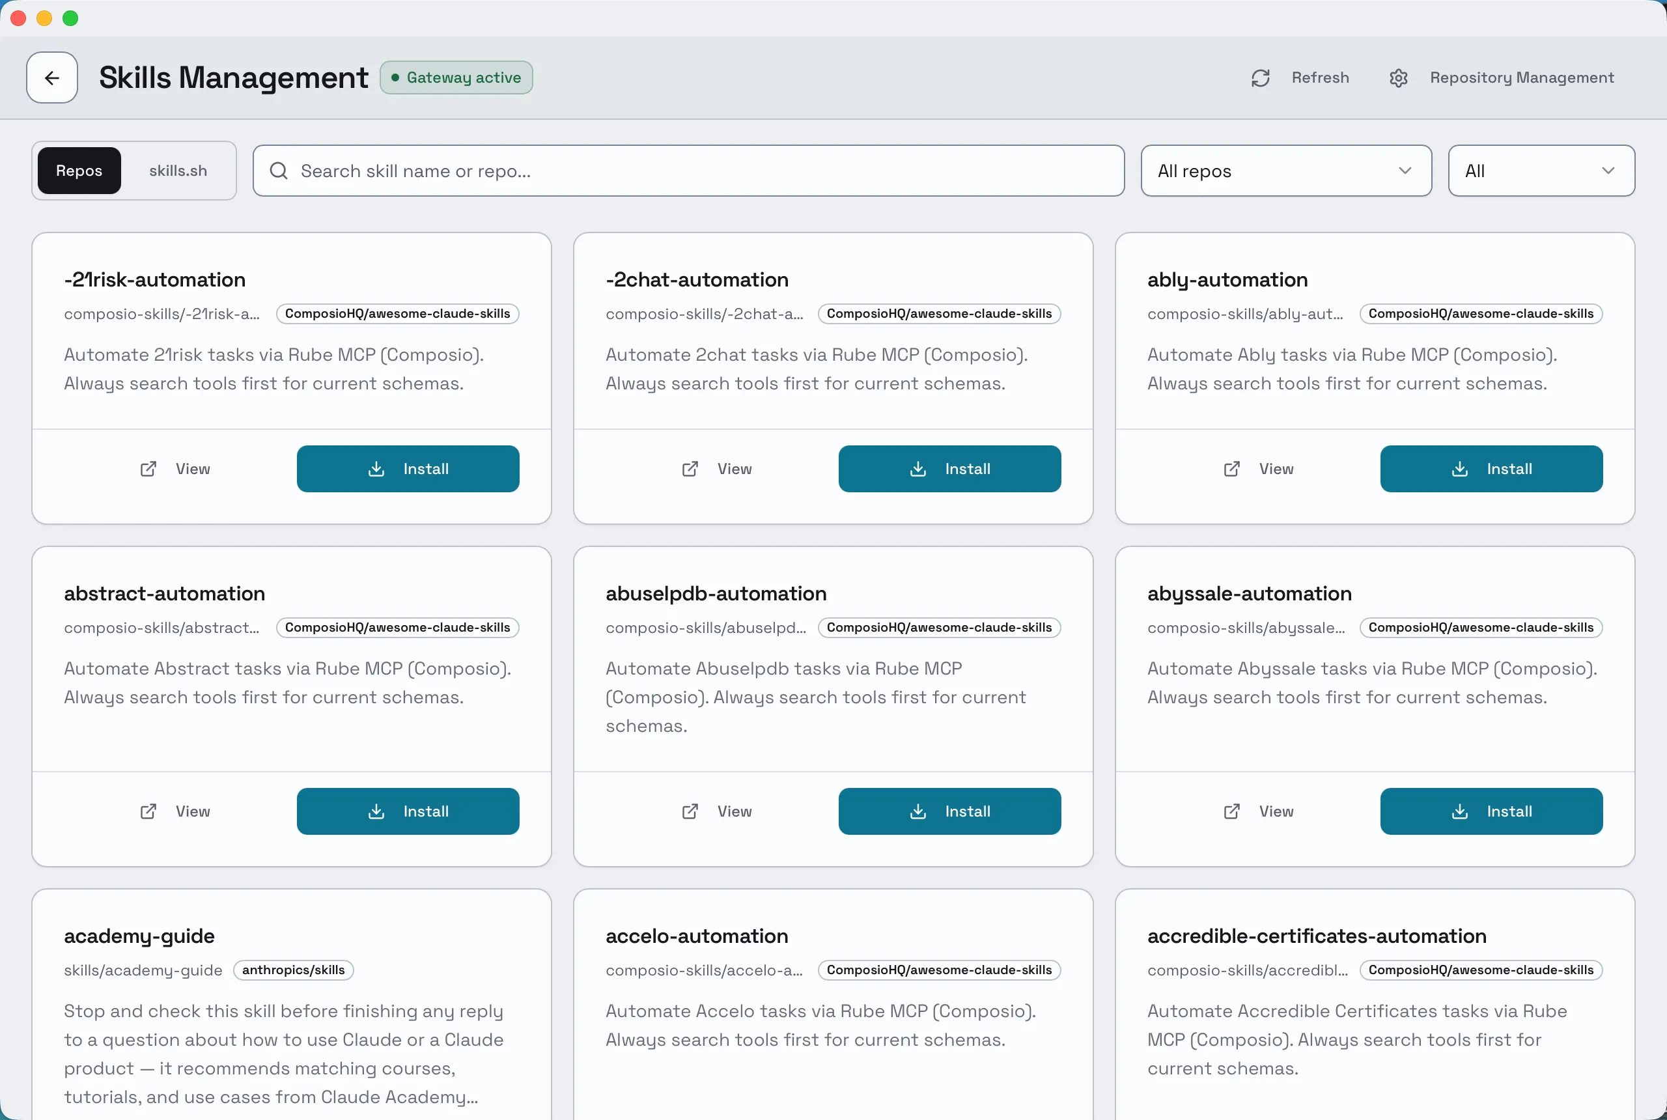Click the abyssale-automation card title
The width and height of the screenshot is (1667, 1120).
[x=1250, y=594]
